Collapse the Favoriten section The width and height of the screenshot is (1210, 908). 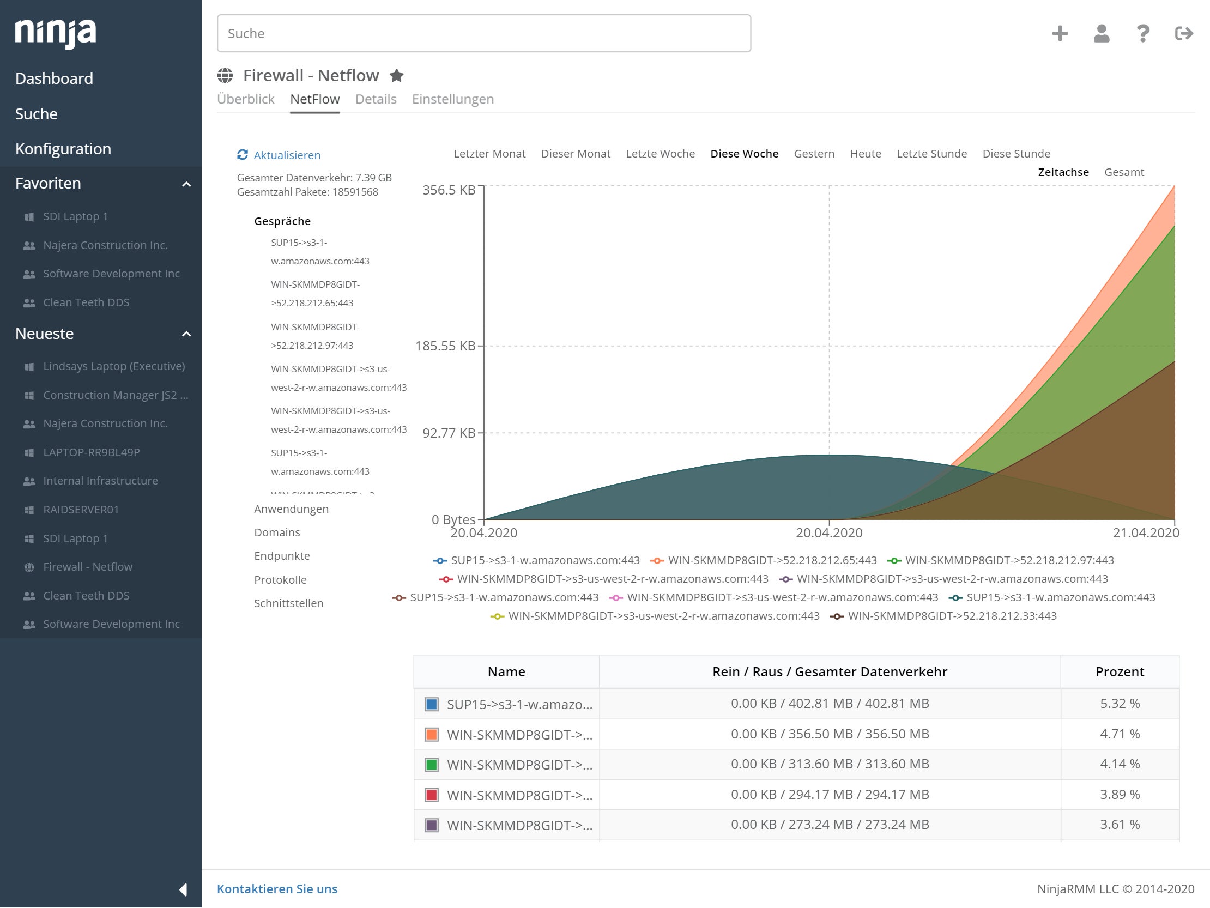[186, 184]
